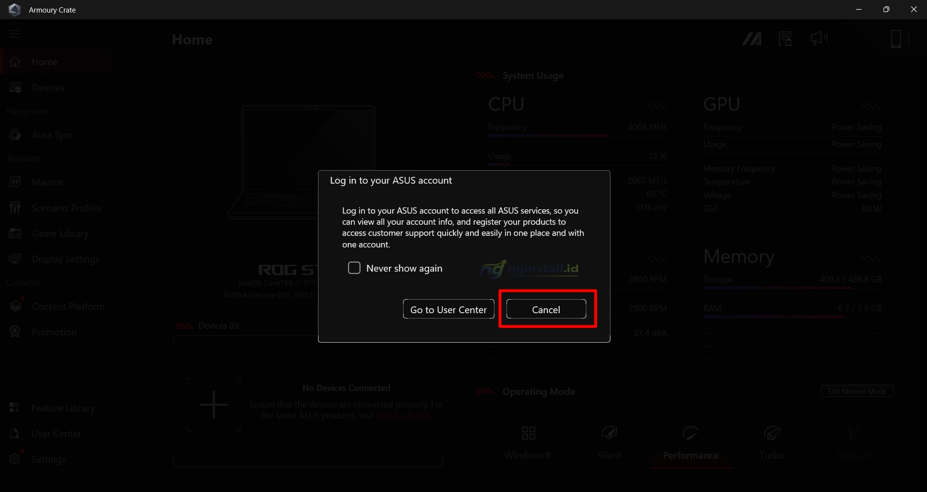Open the news document icon in header
Viewport: 927px width, 492px height.
785,39
